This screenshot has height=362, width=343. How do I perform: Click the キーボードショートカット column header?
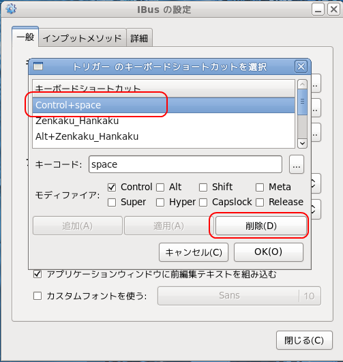[164, 89]
